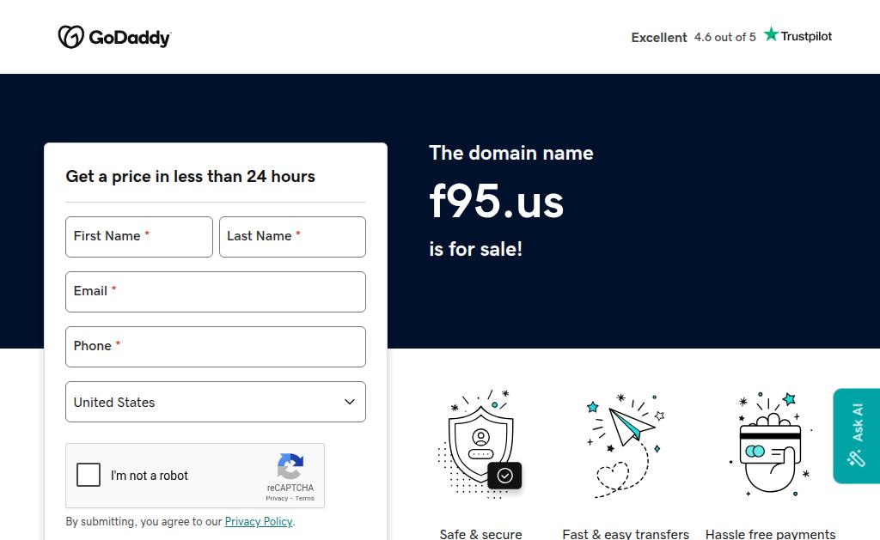Click into the Last Name field

292,237
